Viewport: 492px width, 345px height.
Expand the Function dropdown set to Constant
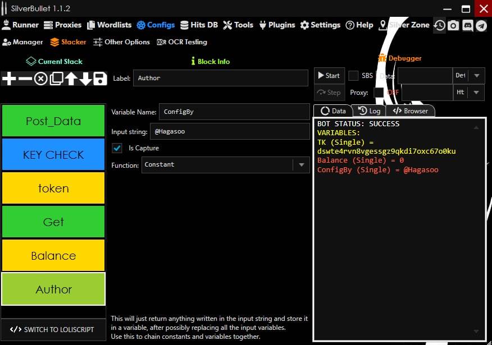pos(301,165)
